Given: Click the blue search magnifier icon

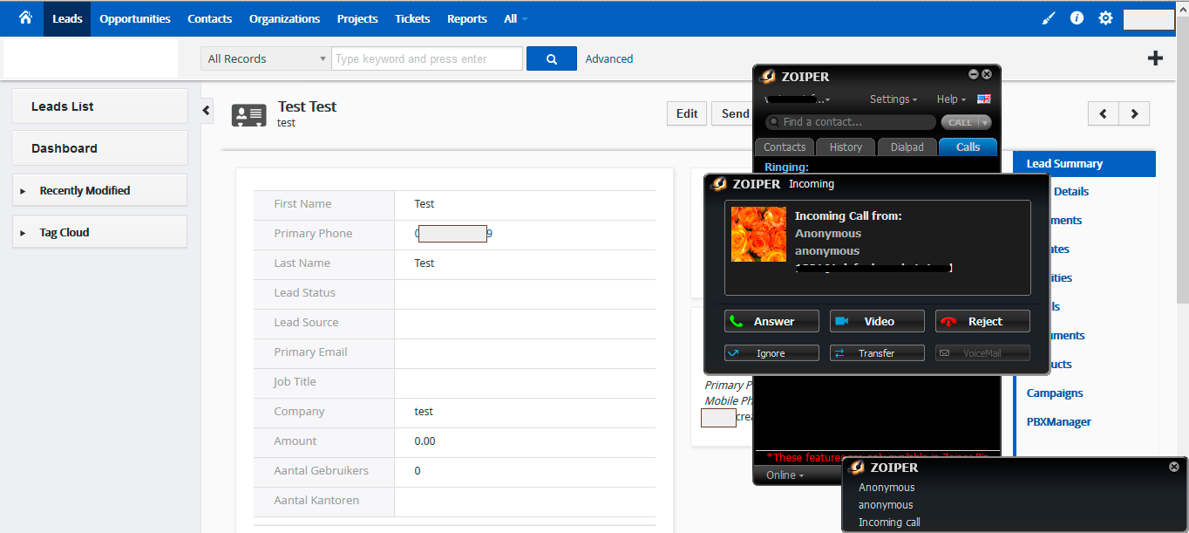Looking at the screenshot, I should pyautogui.click(x=552, y=58).
